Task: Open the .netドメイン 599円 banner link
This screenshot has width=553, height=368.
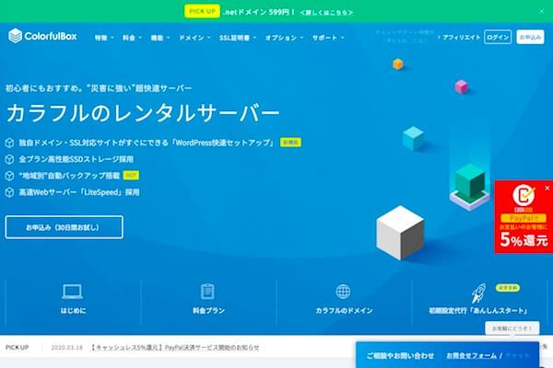Action: pyautogui.click(x=259, y=12)
